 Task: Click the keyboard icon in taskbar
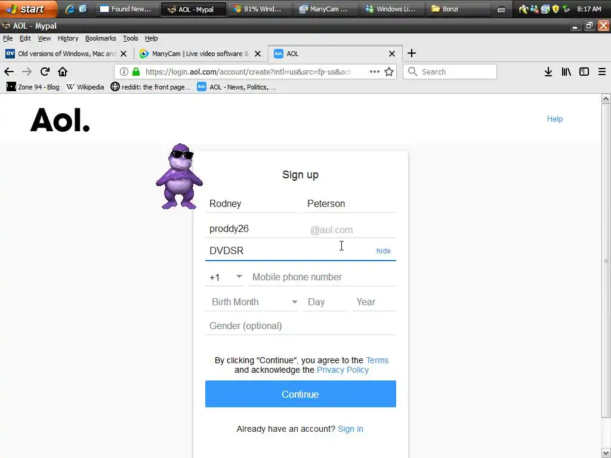501,10
